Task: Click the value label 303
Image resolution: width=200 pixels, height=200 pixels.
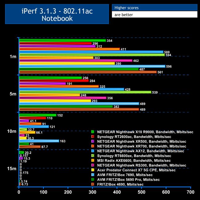Action: coord(97,58)
